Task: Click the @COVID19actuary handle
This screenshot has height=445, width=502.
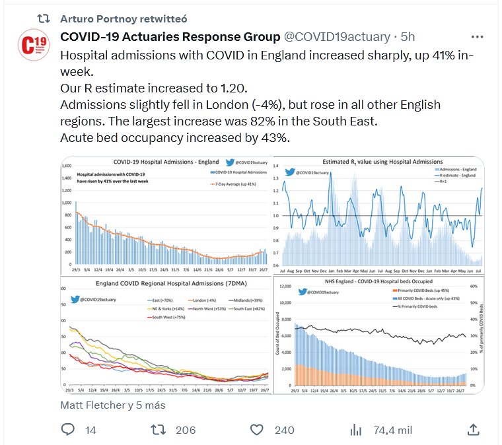Action: pos(337,36)
